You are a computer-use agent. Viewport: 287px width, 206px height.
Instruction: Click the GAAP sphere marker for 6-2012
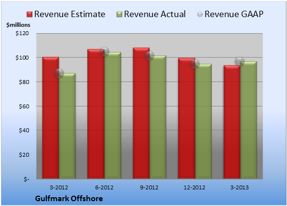pos(104,52)
